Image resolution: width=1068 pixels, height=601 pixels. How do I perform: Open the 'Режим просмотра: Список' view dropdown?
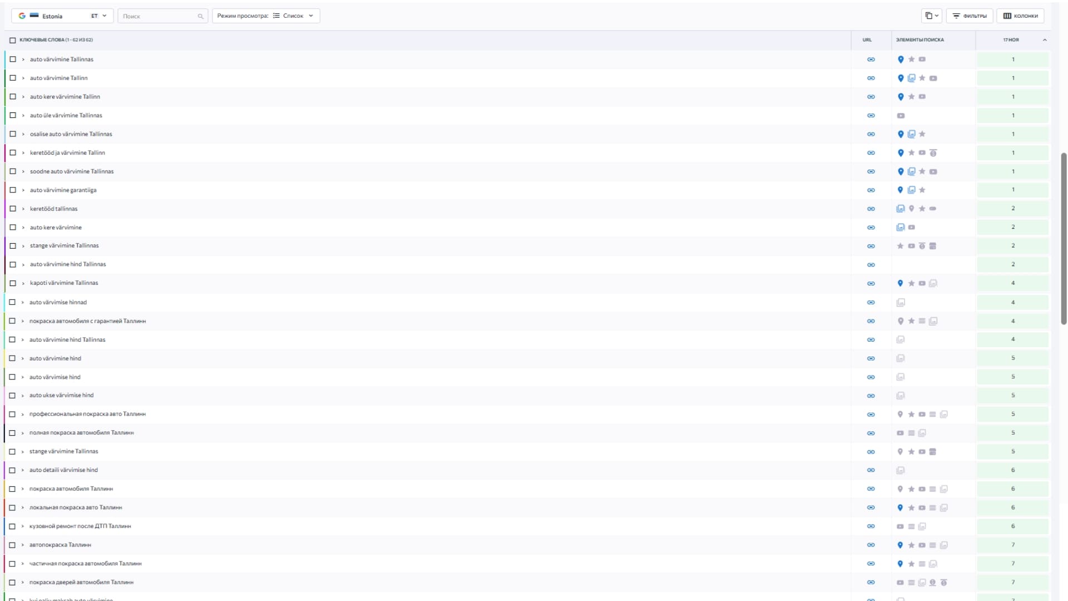[265, 16]
